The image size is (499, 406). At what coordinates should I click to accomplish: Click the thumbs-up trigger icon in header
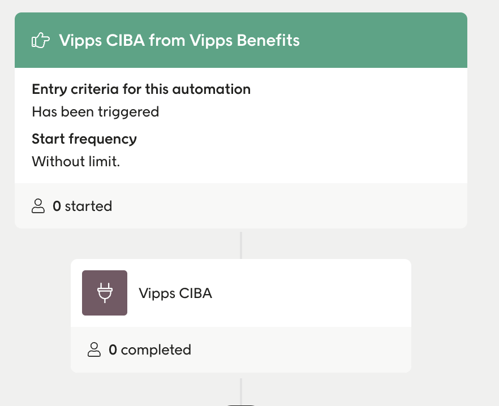41,40
